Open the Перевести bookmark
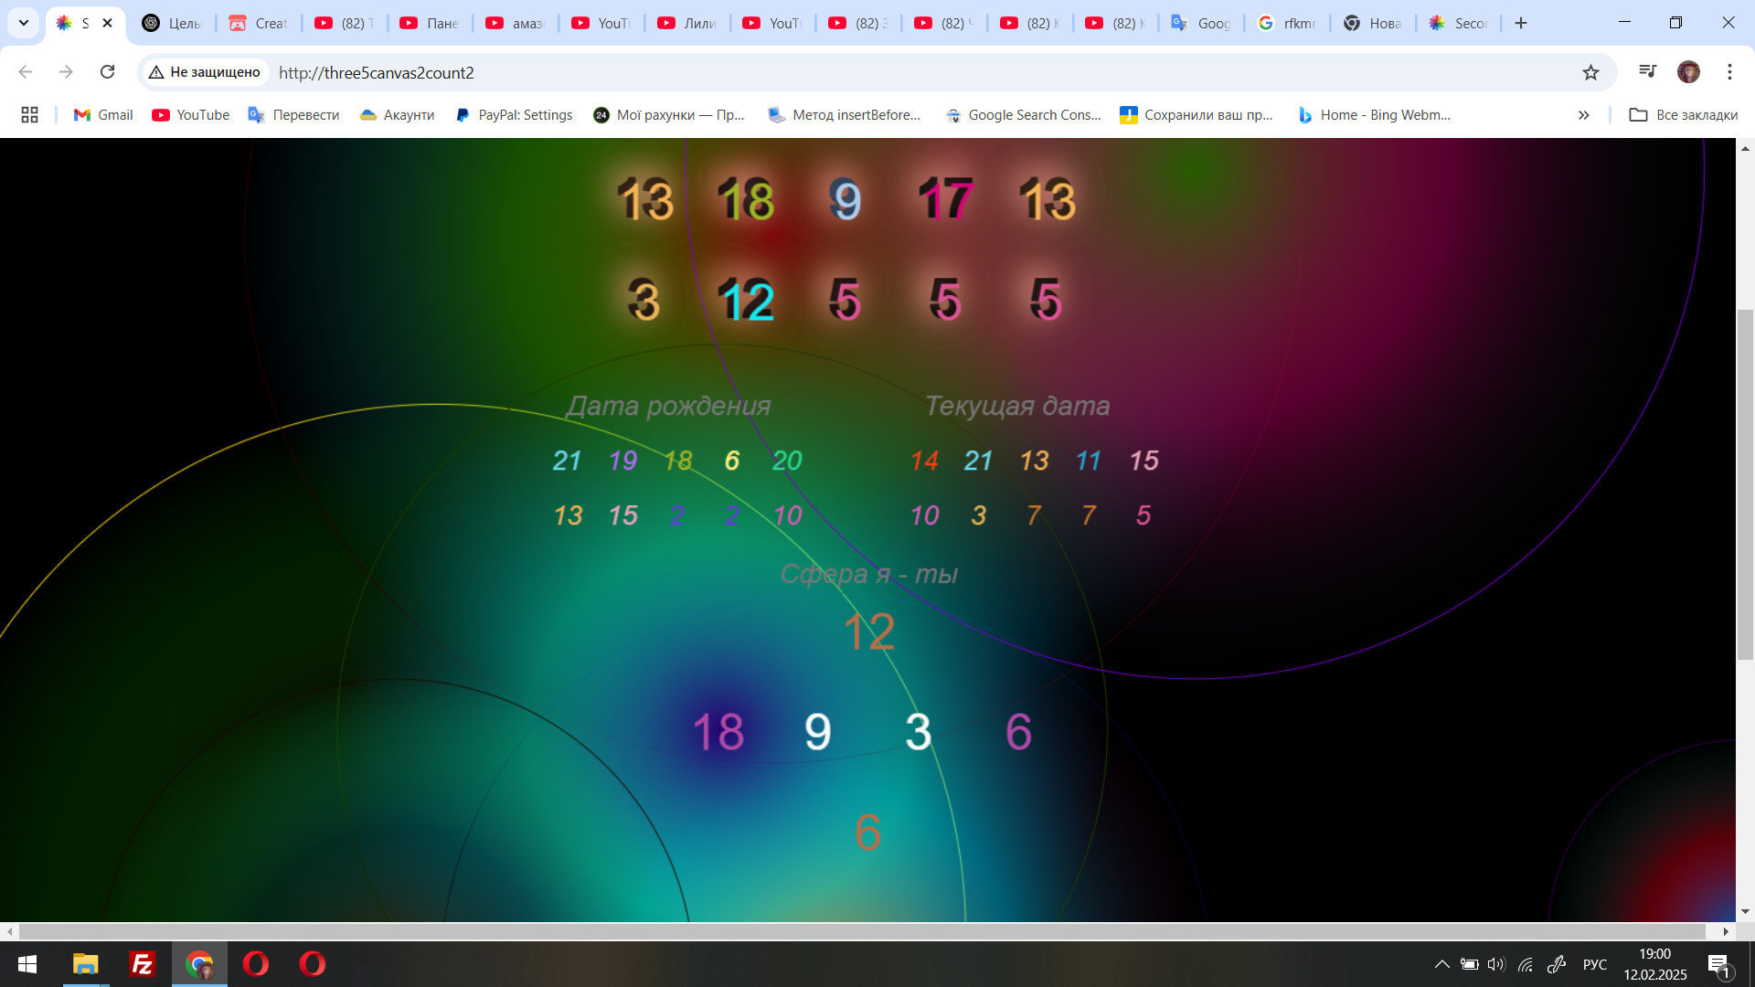This screenshot has height=987, width=1755. click(x=293, y=114)
